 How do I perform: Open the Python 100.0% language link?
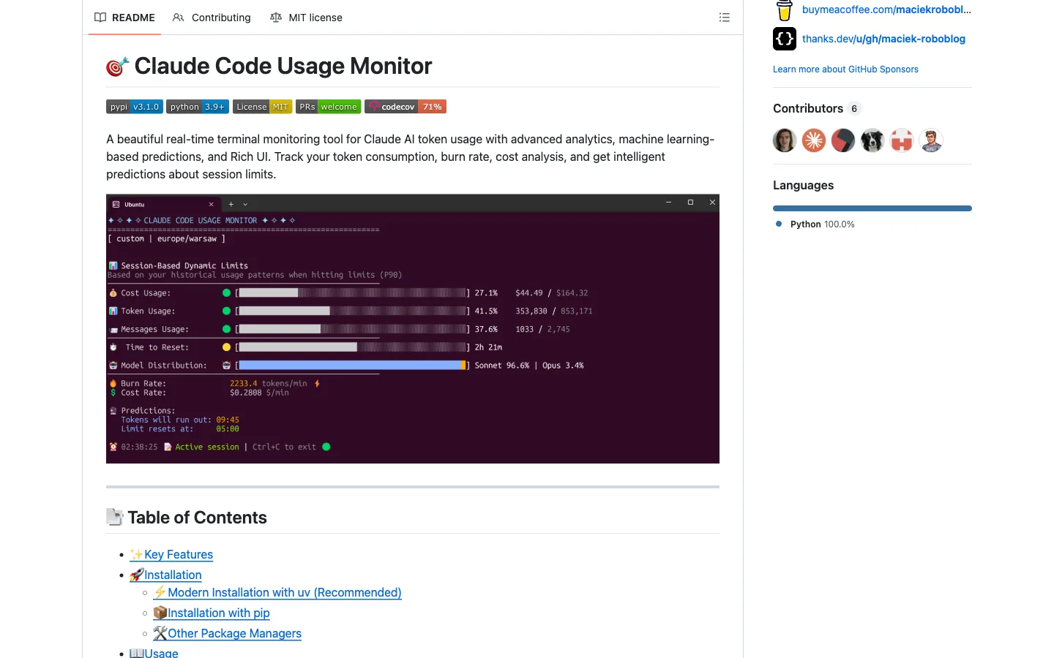click(815, 224)
